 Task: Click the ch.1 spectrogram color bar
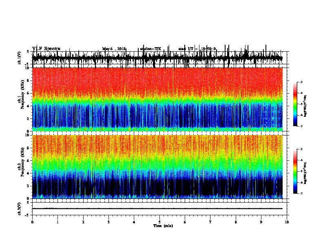(295, 104)
